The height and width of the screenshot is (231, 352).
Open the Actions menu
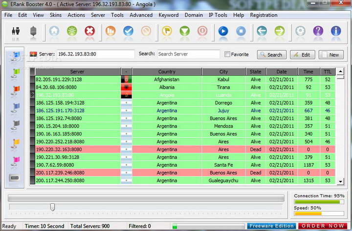(76, 15)
